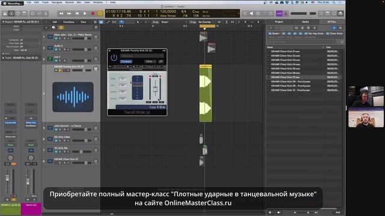
Task: Click the plugin link chain icon
Action: 161,61
